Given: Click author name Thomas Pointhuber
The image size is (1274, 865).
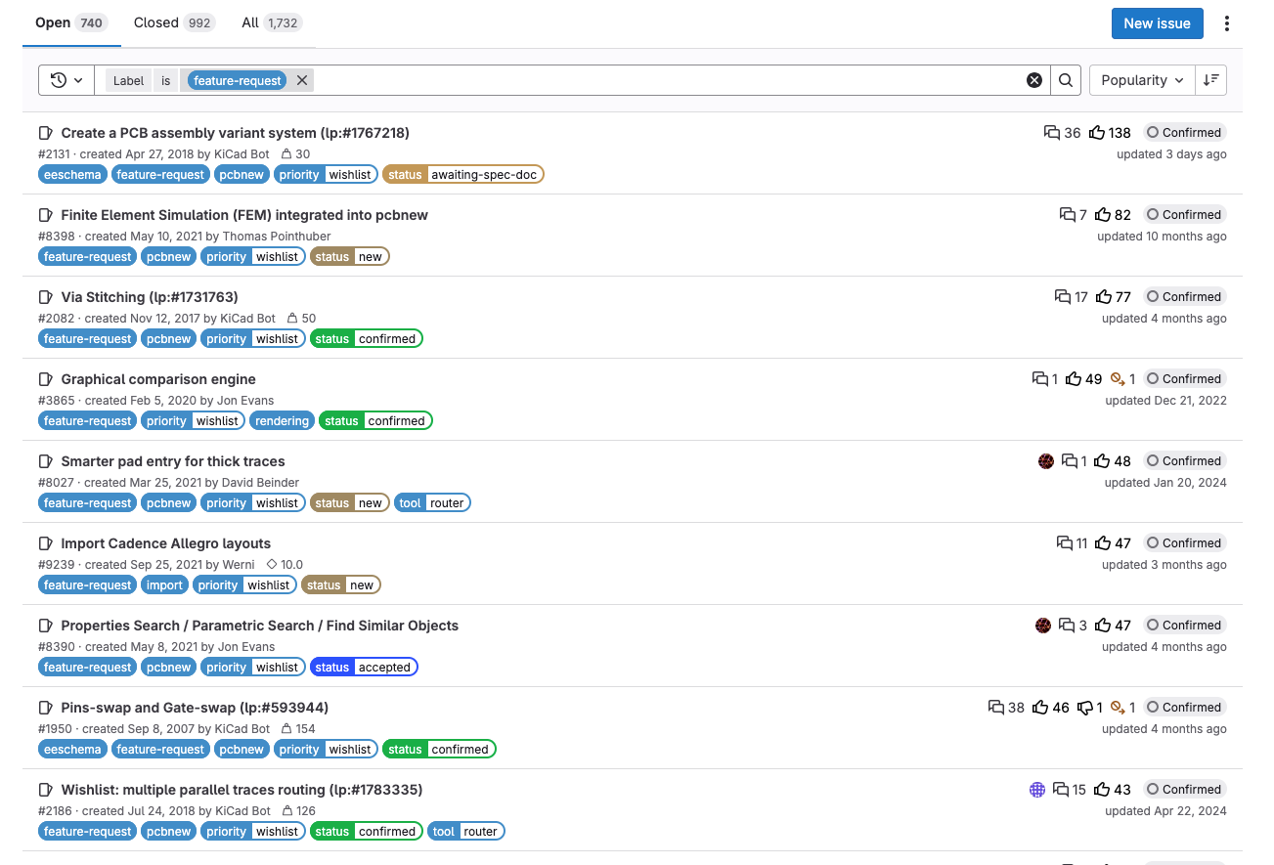Looking at the screenshot, I should coord(277,237).
